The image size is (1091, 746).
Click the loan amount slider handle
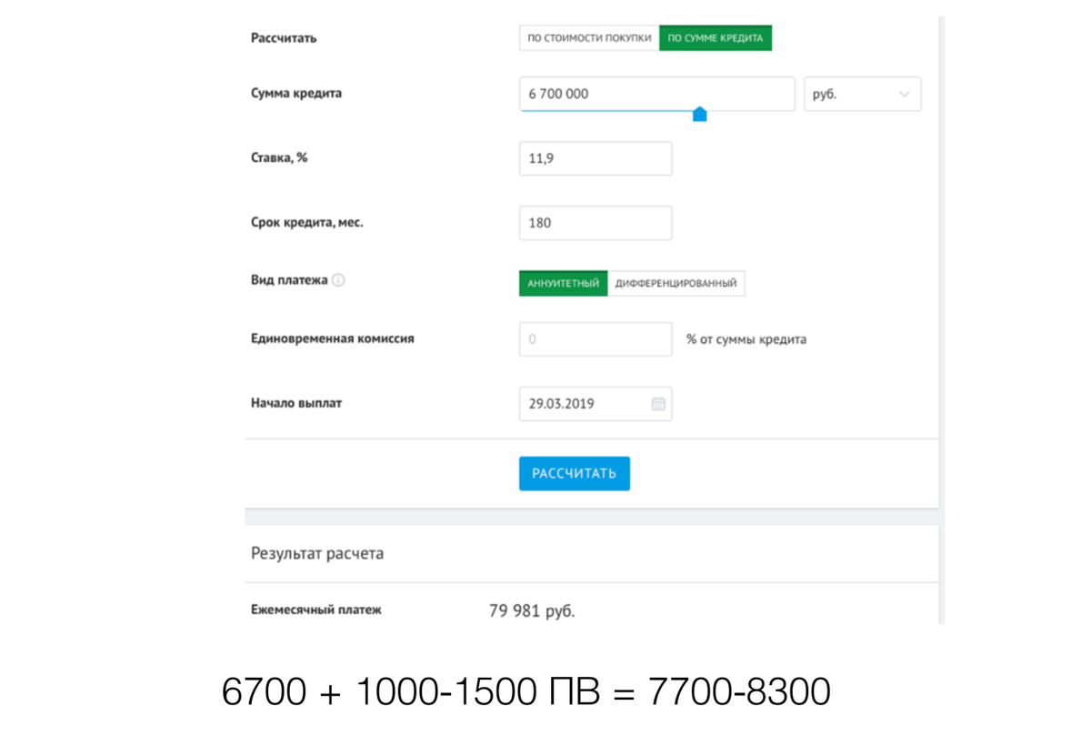[x=699, y=114]
